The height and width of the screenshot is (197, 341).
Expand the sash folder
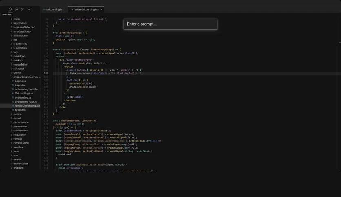[16, 151]
